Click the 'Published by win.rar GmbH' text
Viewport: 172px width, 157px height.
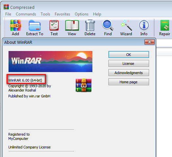[29, 96]
